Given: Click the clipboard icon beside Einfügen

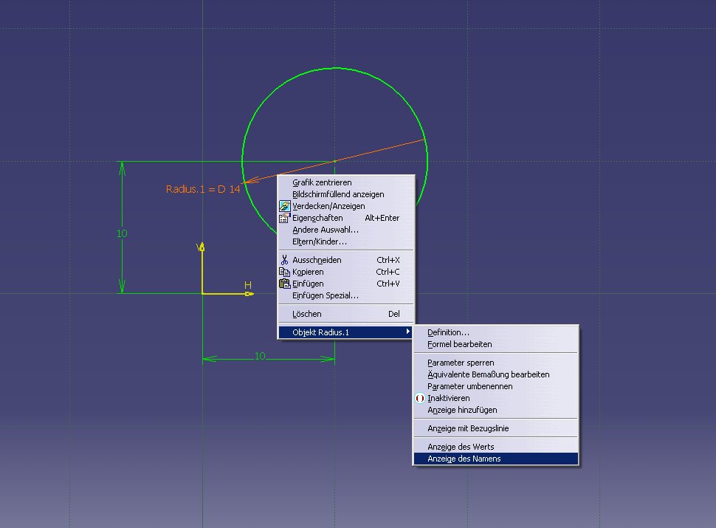Looking at the screenshot, I should point(284,284).
